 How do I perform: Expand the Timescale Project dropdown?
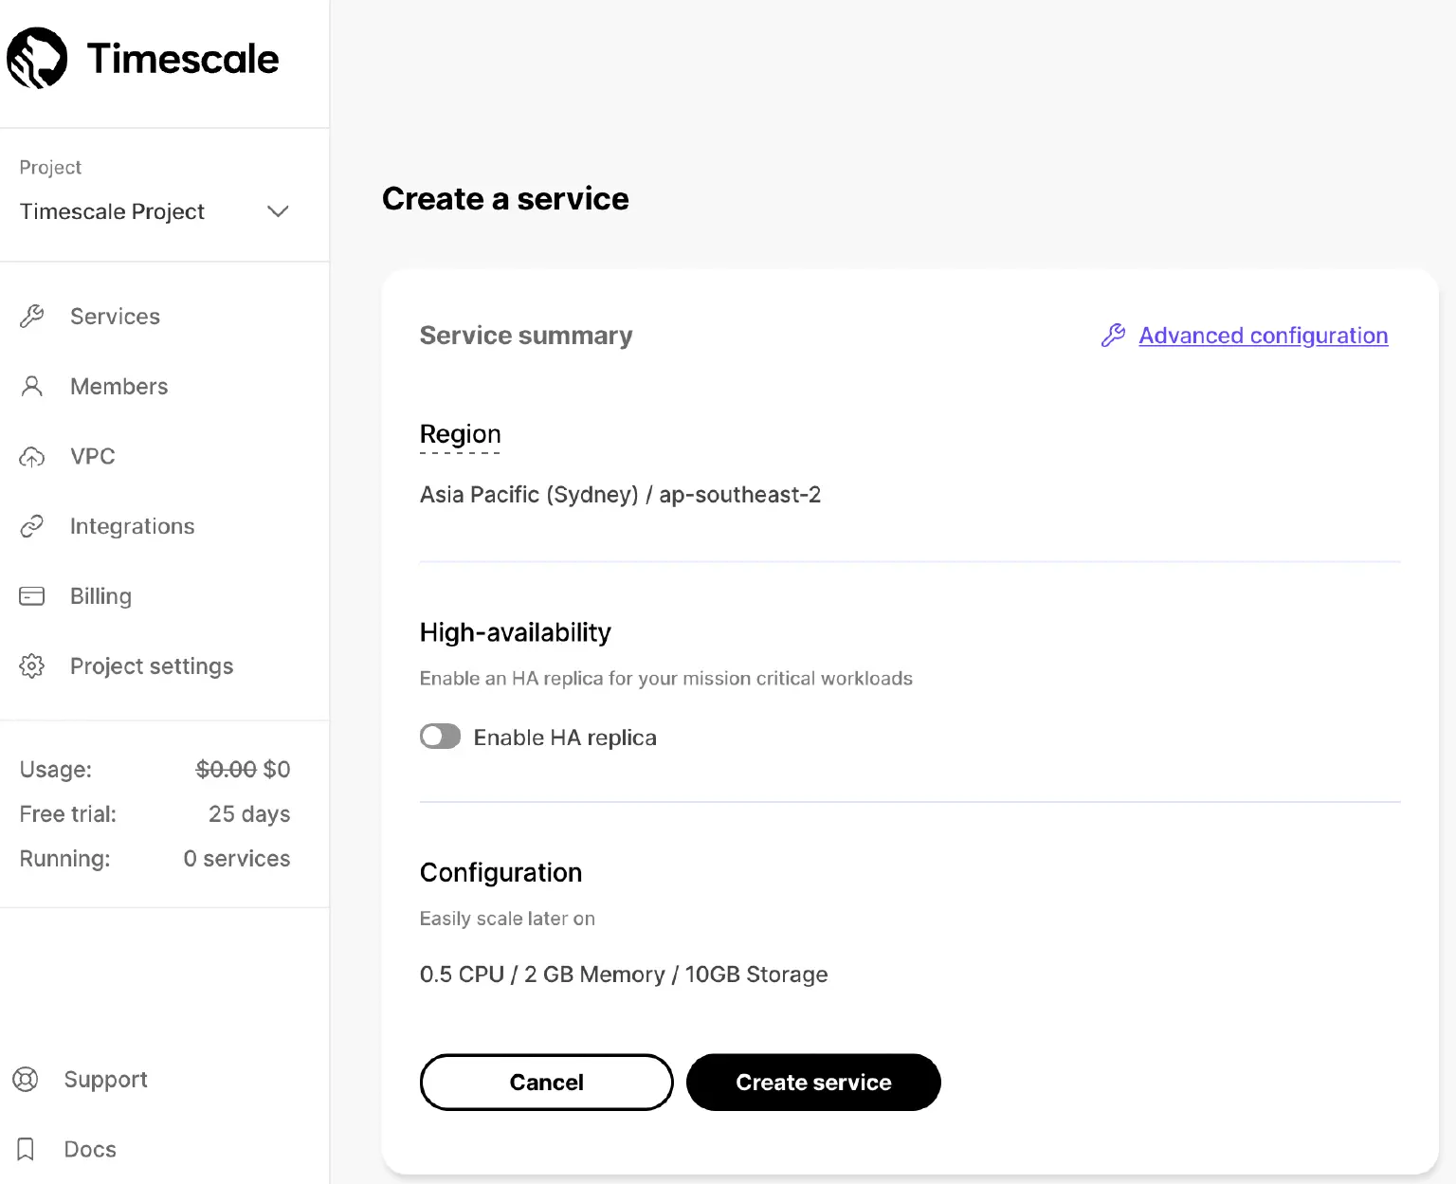(x=277, y=211)
